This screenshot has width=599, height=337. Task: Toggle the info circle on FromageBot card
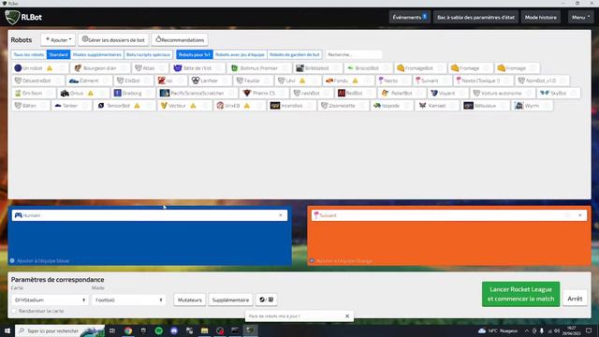coord(441,68)
